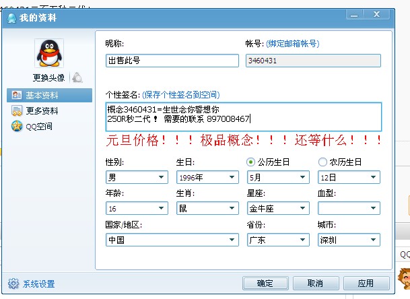Image resolution: width=410 pixels, height=299 pixels.
Task: Open the 城市 city dropdown
Action: click(349, 240)
